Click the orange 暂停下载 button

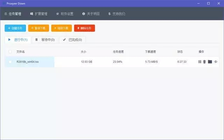(38, 28)
